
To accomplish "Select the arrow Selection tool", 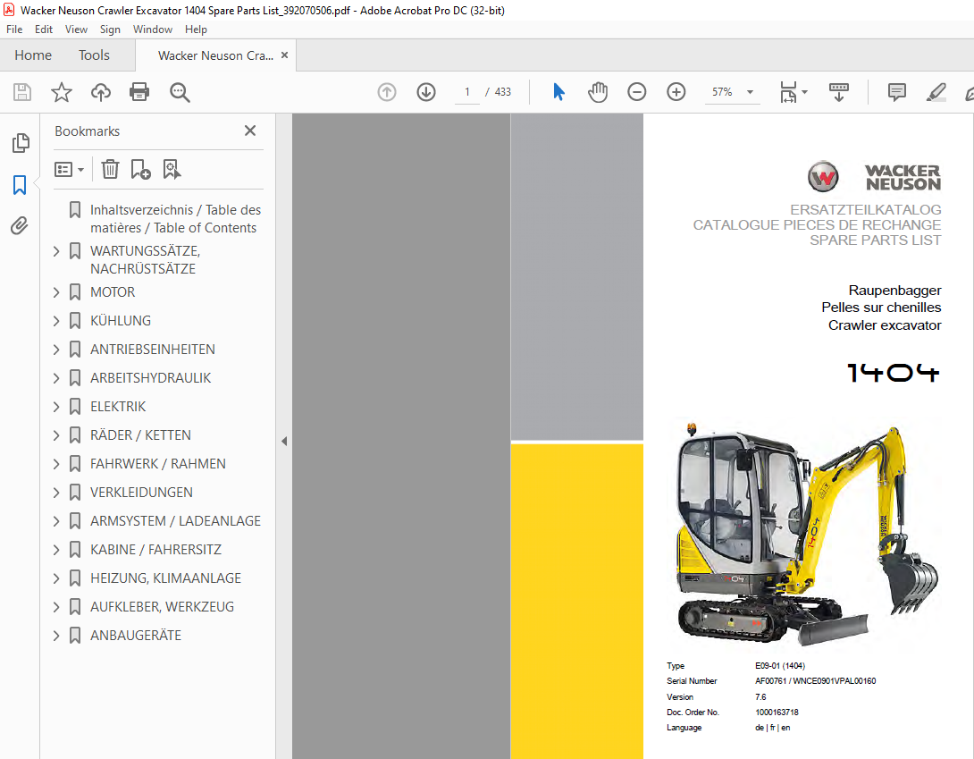I will click(x=558, y=92).
